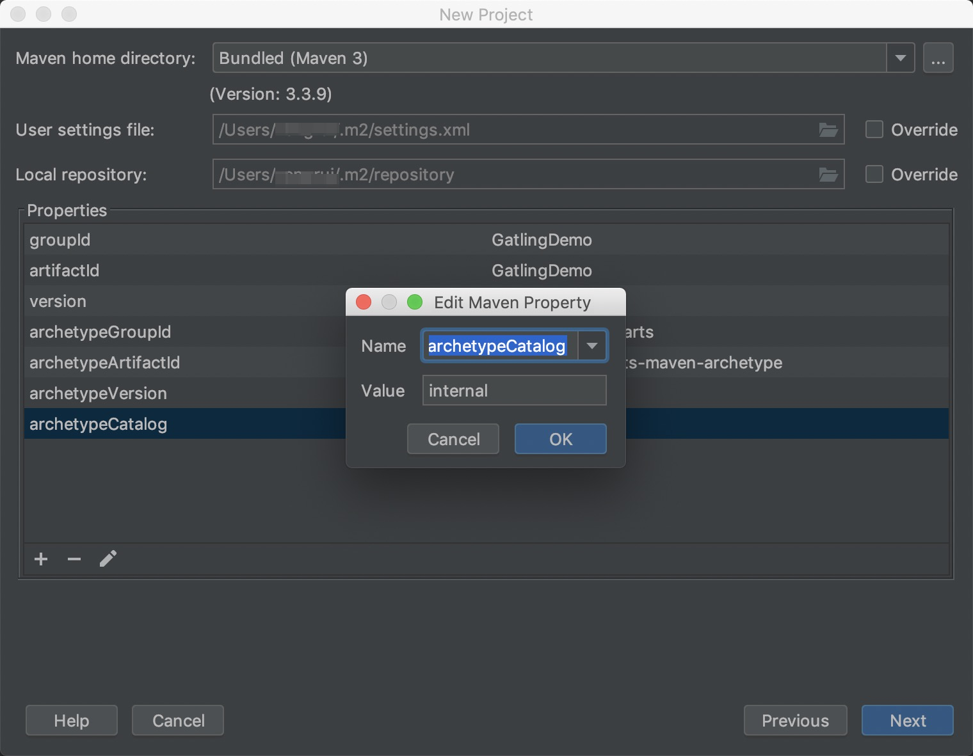The image size is (973, 756).
Task: Select the archetypeCatalog property row
Action: coord(486,424)
